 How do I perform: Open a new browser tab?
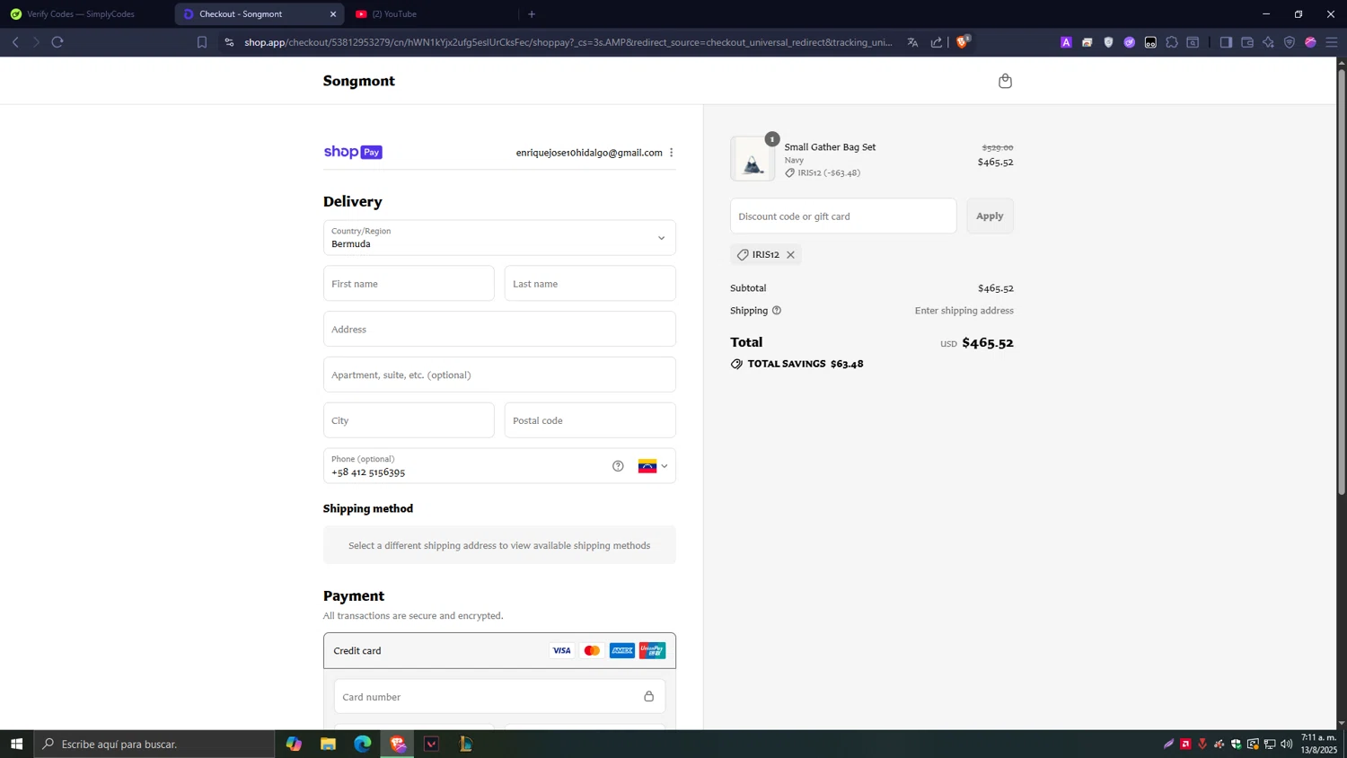532,14
